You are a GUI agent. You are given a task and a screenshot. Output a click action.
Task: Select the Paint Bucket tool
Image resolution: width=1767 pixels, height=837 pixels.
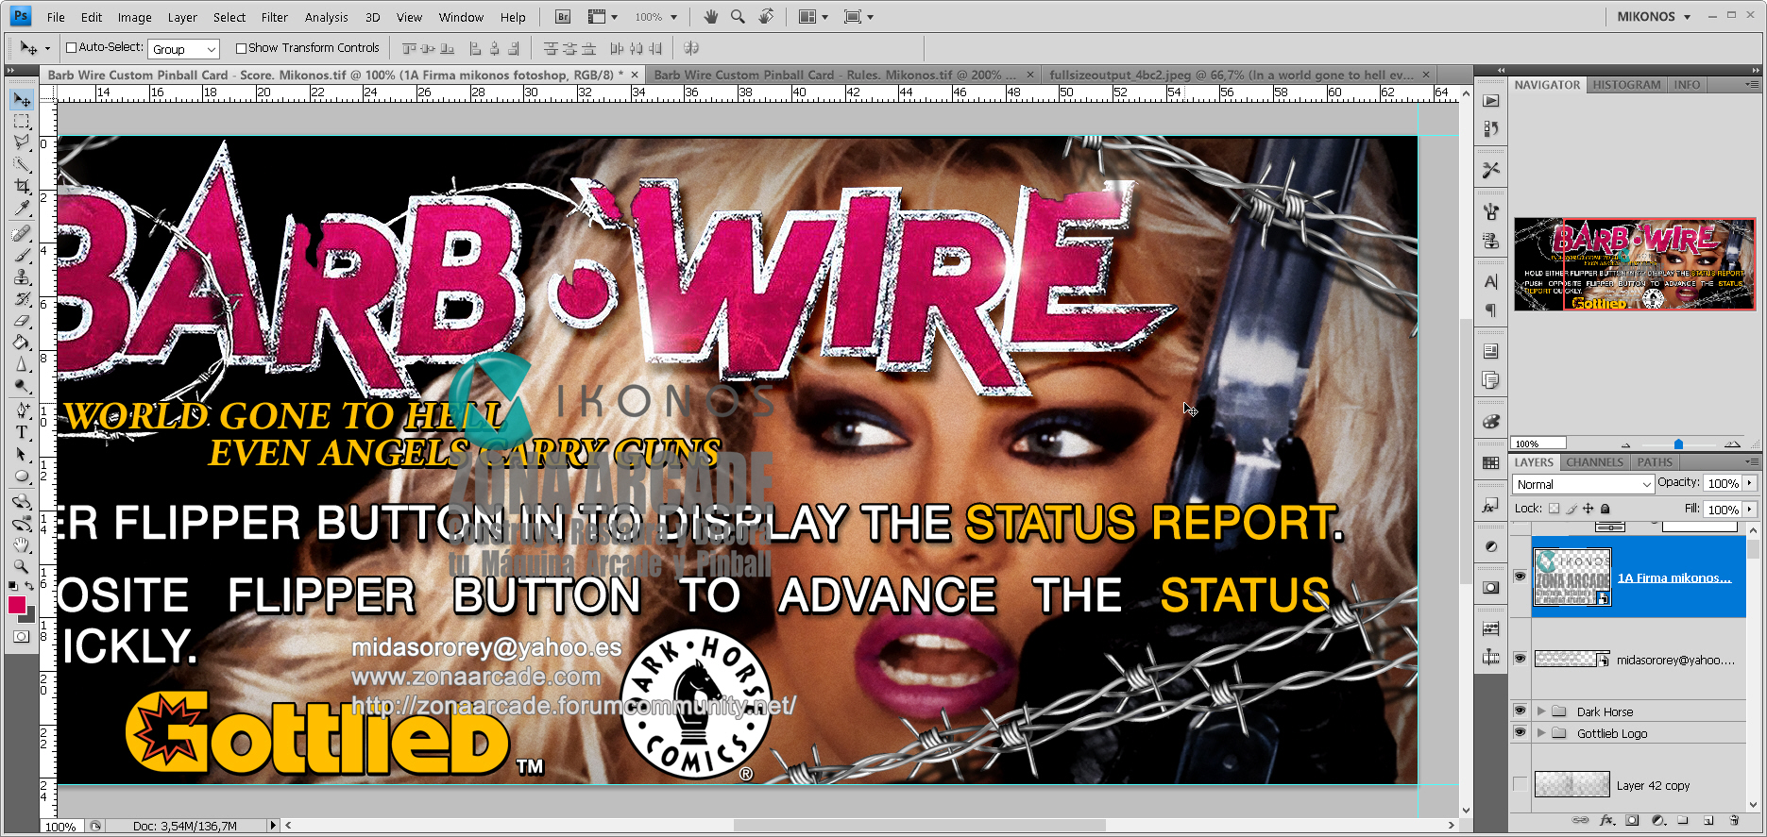[x=21, y=343]
